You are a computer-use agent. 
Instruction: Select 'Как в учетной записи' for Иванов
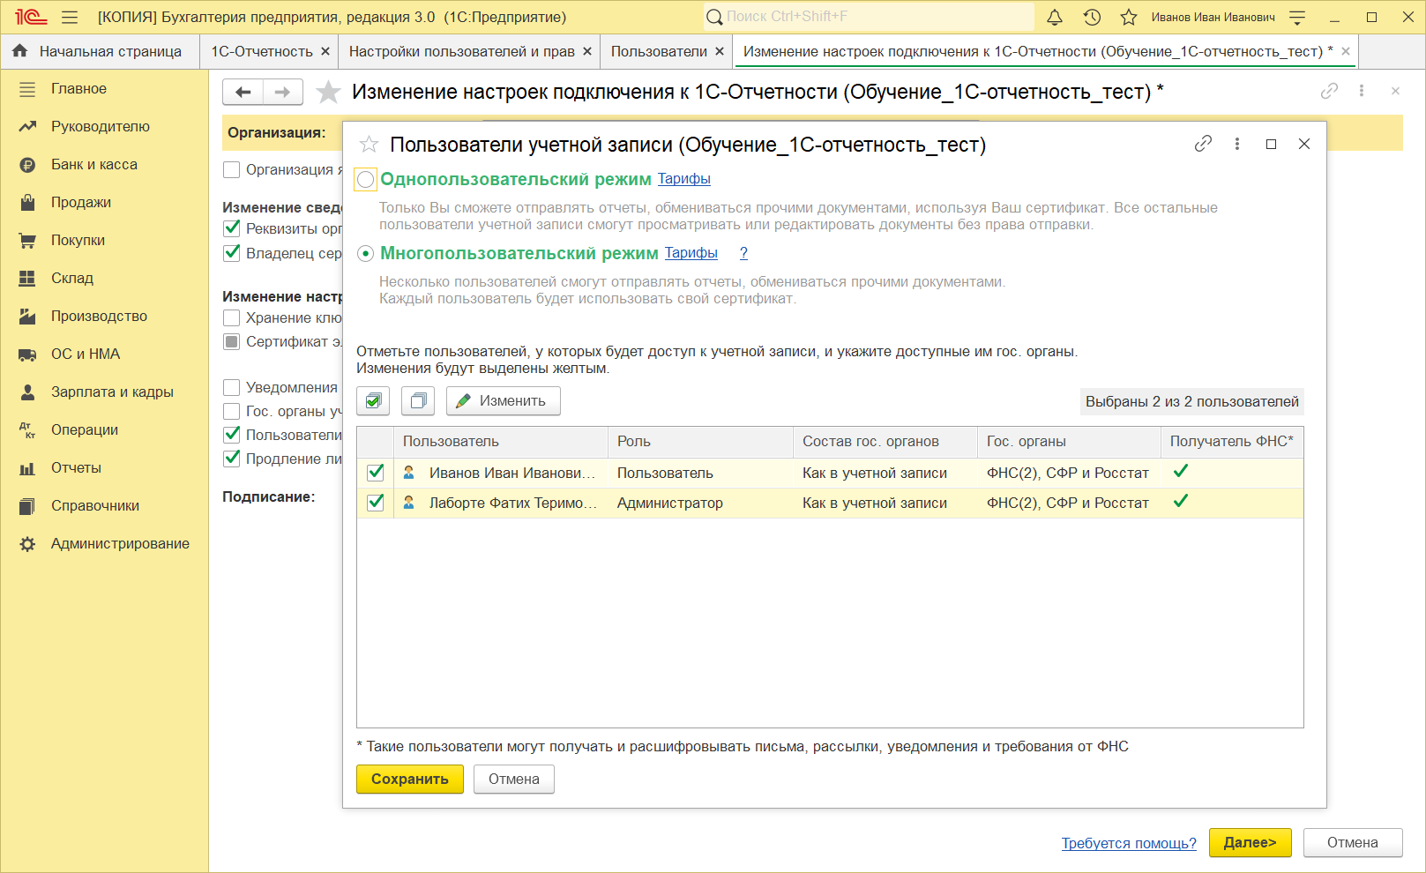pyautogui.click(x=885, y=473)
